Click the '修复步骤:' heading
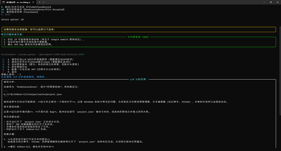The height and width of the screenshot is (151, 281). [x=10, y=134]
